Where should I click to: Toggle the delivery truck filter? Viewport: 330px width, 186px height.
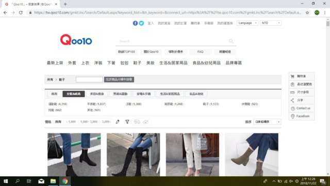[x=137, y=122]
